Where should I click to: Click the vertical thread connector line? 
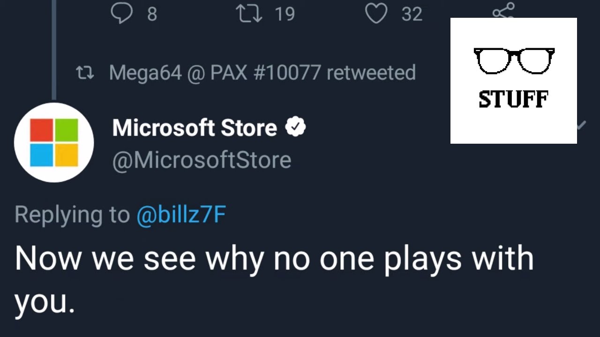point(54,47)
